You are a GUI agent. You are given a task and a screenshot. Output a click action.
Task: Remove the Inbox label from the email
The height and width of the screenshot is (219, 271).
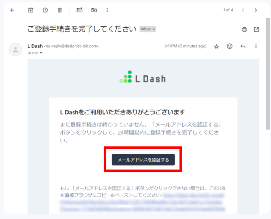point(153,29)
